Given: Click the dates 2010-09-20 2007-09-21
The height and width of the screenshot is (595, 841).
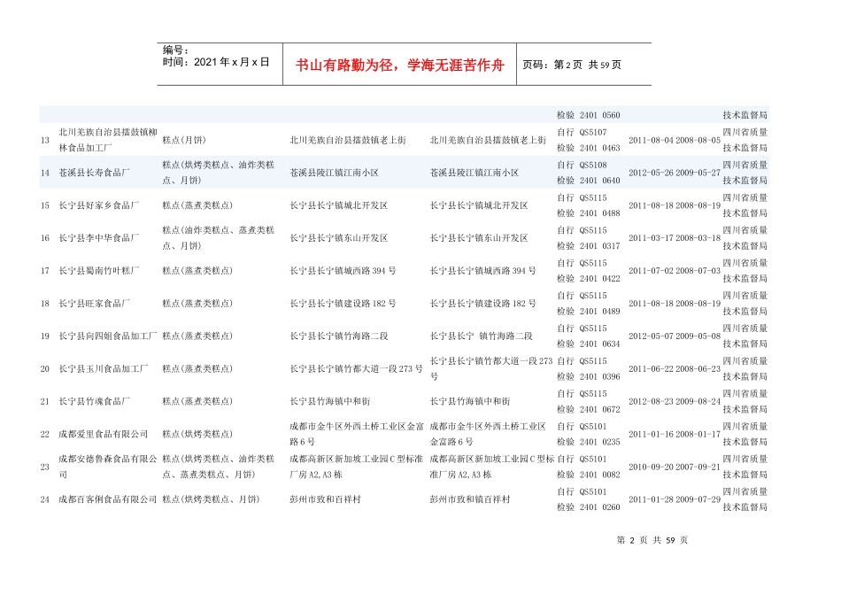Looking at the screenshot, I should point(675,467).
